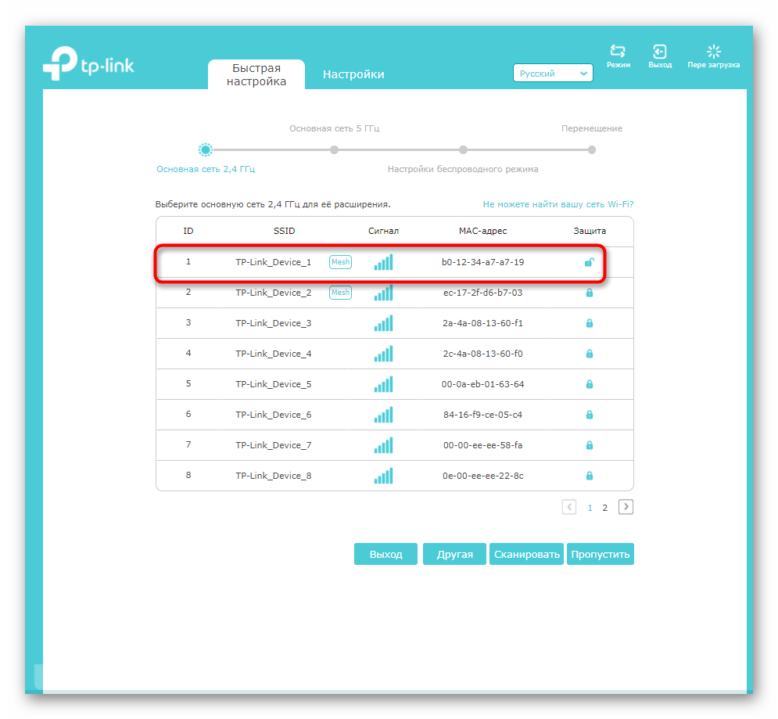
Task: Go to previous page arrow
Action: [x=569, y=506]
